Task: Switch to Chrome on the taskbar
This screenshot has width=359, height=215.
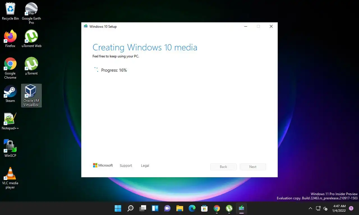Action: click(x=217, y=208)
